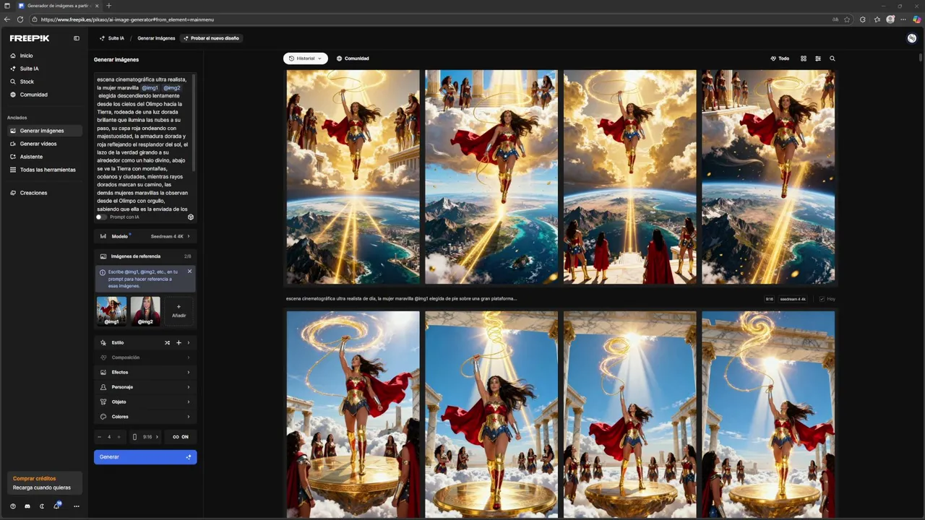Open the Modelo Seedream 4 4K selector
The width and height of the screenshot is (925, 520).
click(145, 236)
